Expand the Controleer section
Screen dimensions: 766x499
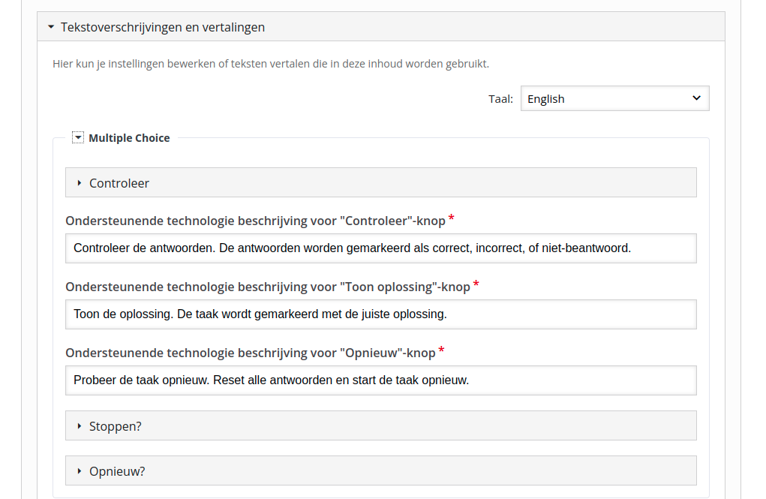tap(380, 183)
